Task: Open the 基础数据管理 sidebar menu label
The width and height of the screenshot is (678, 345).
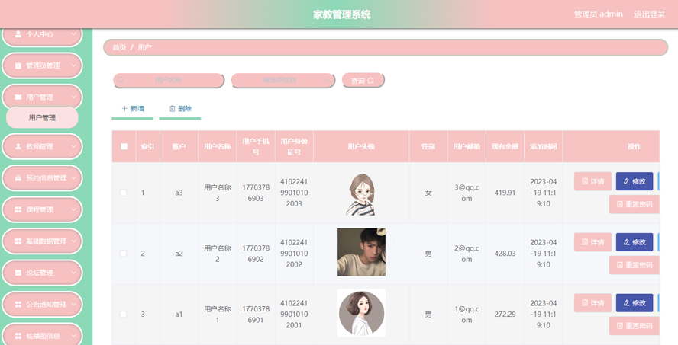Action: click(47, 241)
